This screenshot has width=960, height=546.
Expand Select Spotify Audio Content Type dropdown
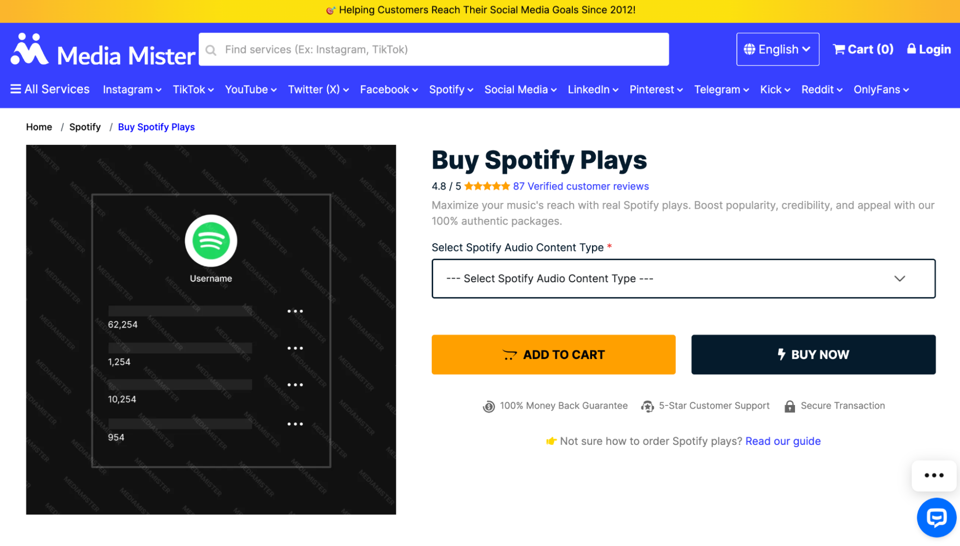683,279
